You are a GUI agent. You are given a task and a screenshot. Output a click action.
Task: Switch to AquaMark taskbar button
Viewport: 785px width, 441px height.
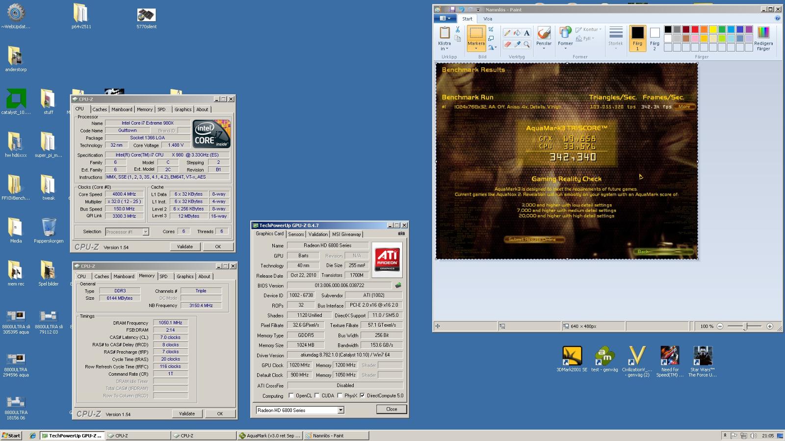(270, 436)
